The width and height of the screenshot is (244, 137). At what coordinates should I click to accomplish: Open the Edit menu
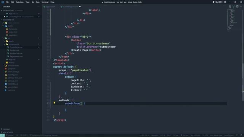(12, 2)
